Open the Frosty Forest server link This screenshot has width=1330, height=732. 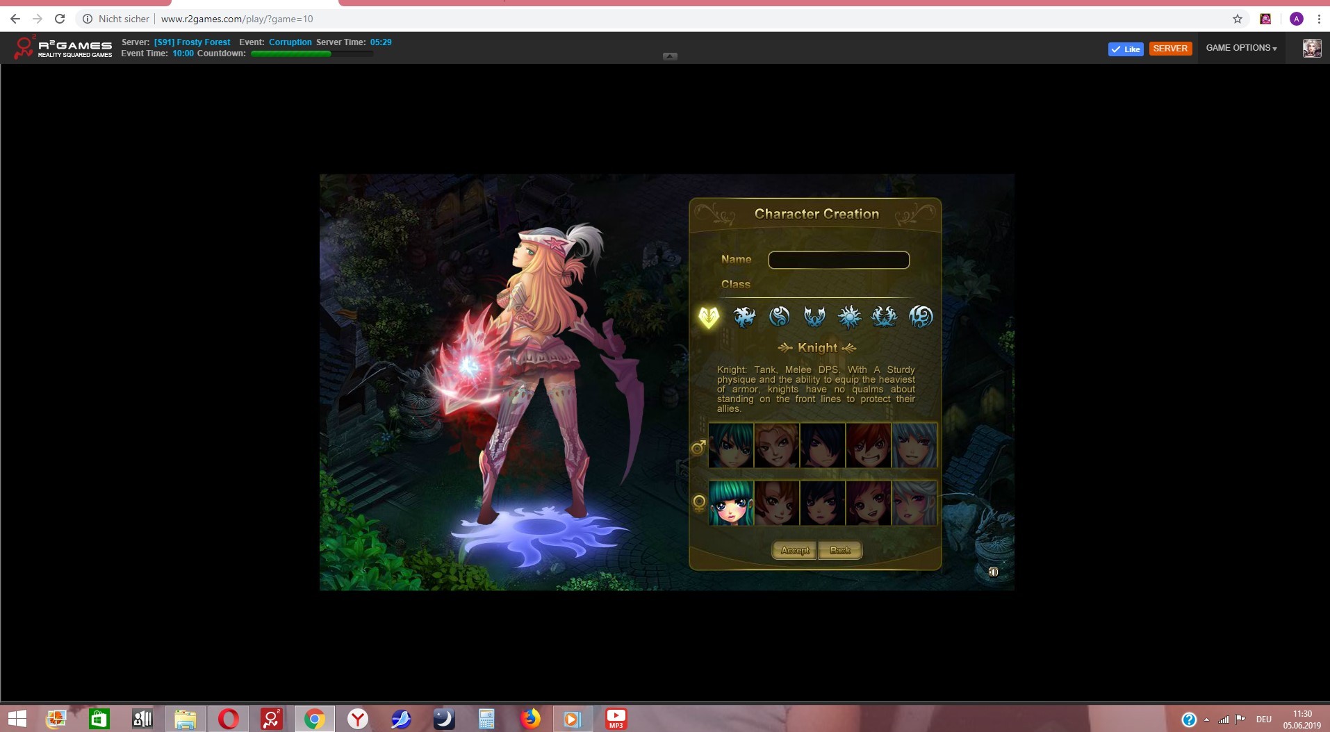point(192,42)
